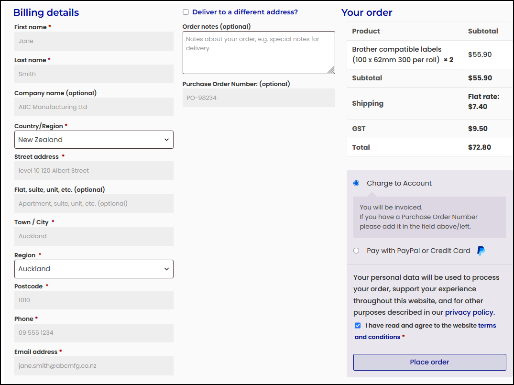Click the Last name field showing Smith
Image resolution: width=514 pixels, height=385 pixels.
[x=94, y=74]
